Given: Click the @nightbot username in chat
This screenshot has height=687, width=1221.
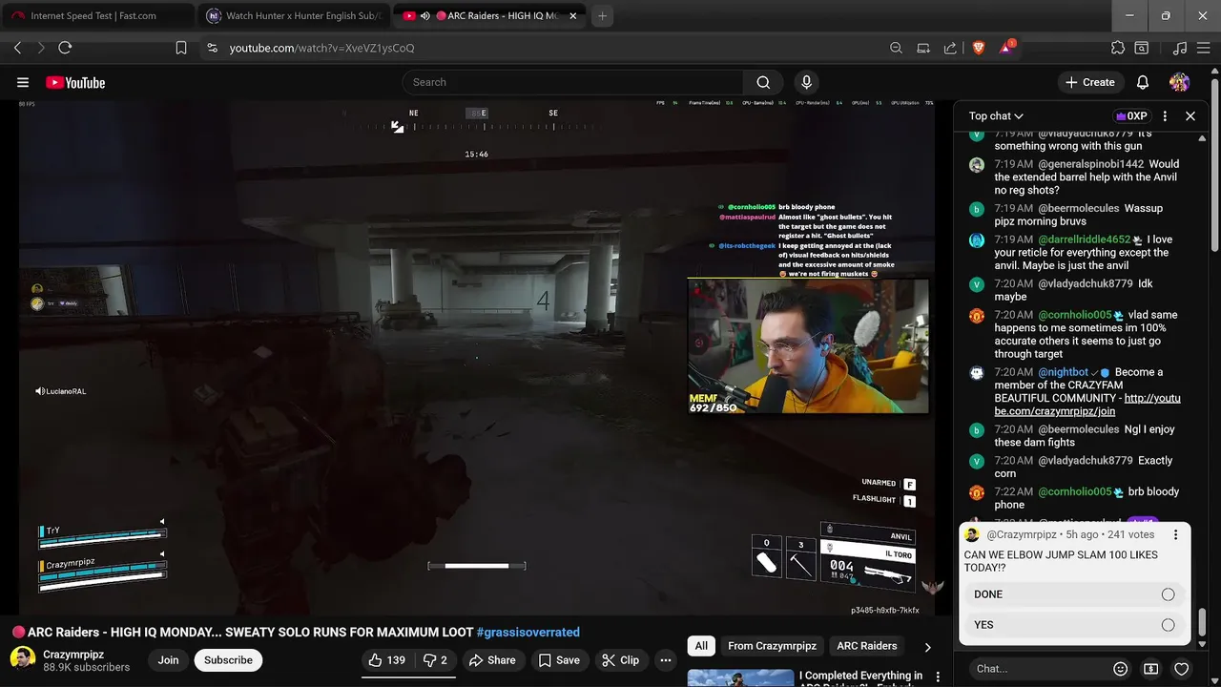Looking at the screenshot, I should click(x=1063, y=372).
